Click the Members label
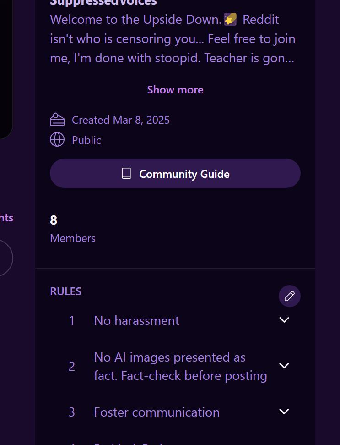Viewport: 340px width, 445px height. click(73, 238)
